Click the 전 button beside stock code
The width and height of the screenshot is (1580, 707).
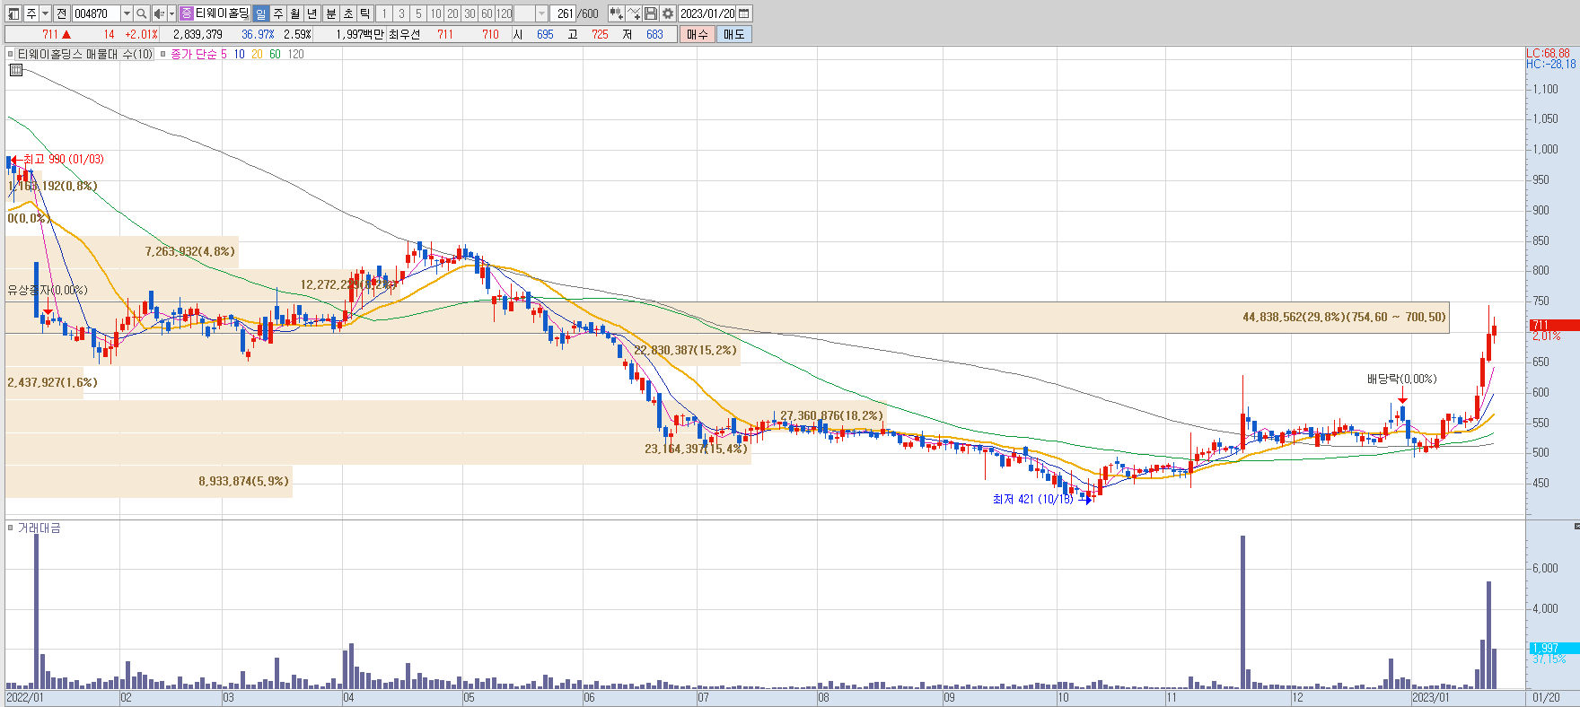(x=61, y=13)
